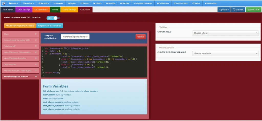Click the help icon beside ON toggle
This screenshot has height=121, width=262.
click(x=59, y=18)
